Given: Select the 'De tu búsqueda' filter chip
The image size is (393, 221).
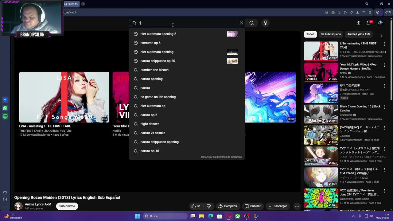Looking at the screenshot, I should 331,34.
